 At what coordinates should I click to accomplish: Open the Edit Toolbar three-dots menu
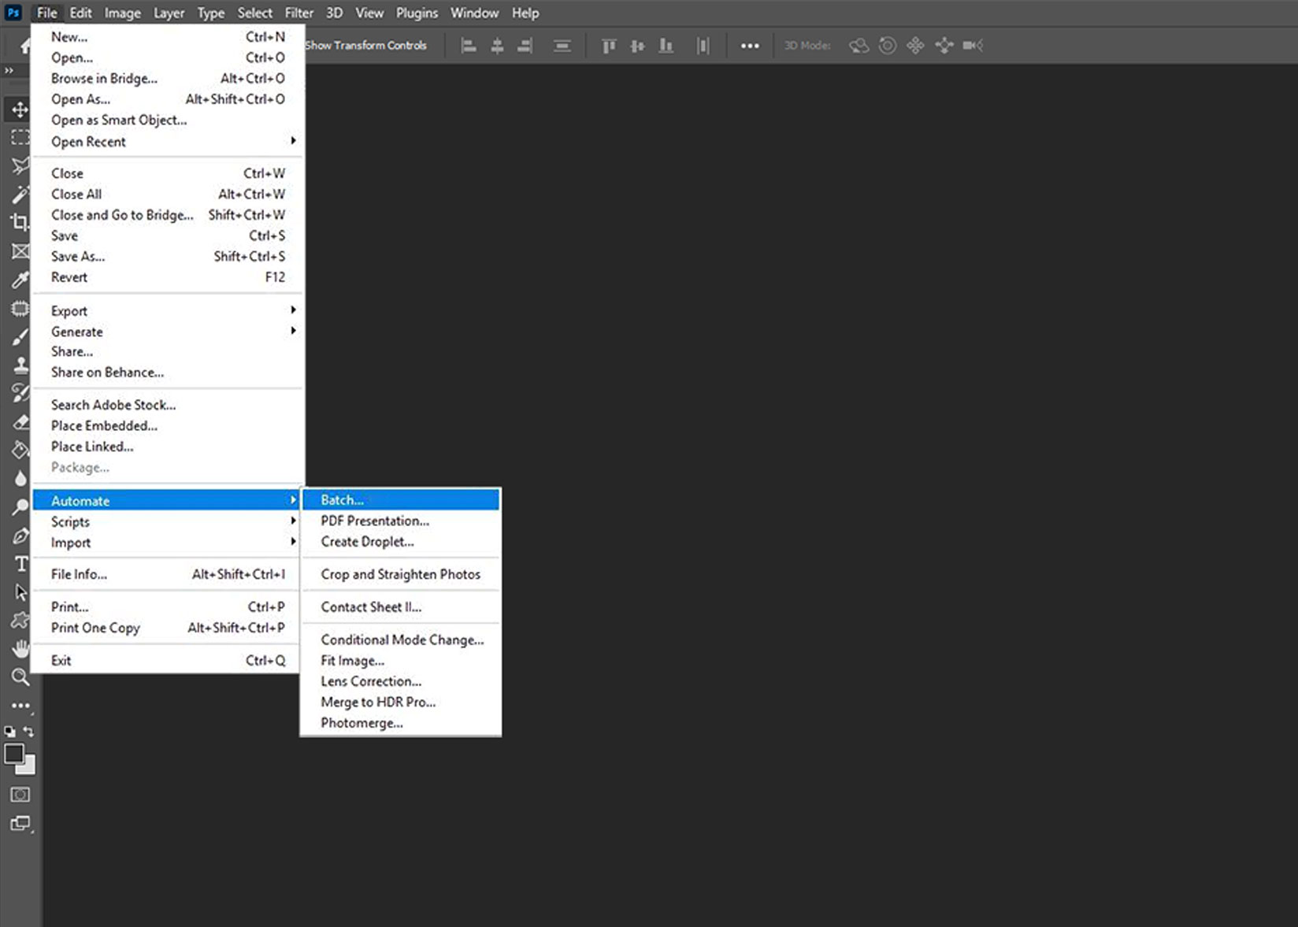tap(20, 706)
